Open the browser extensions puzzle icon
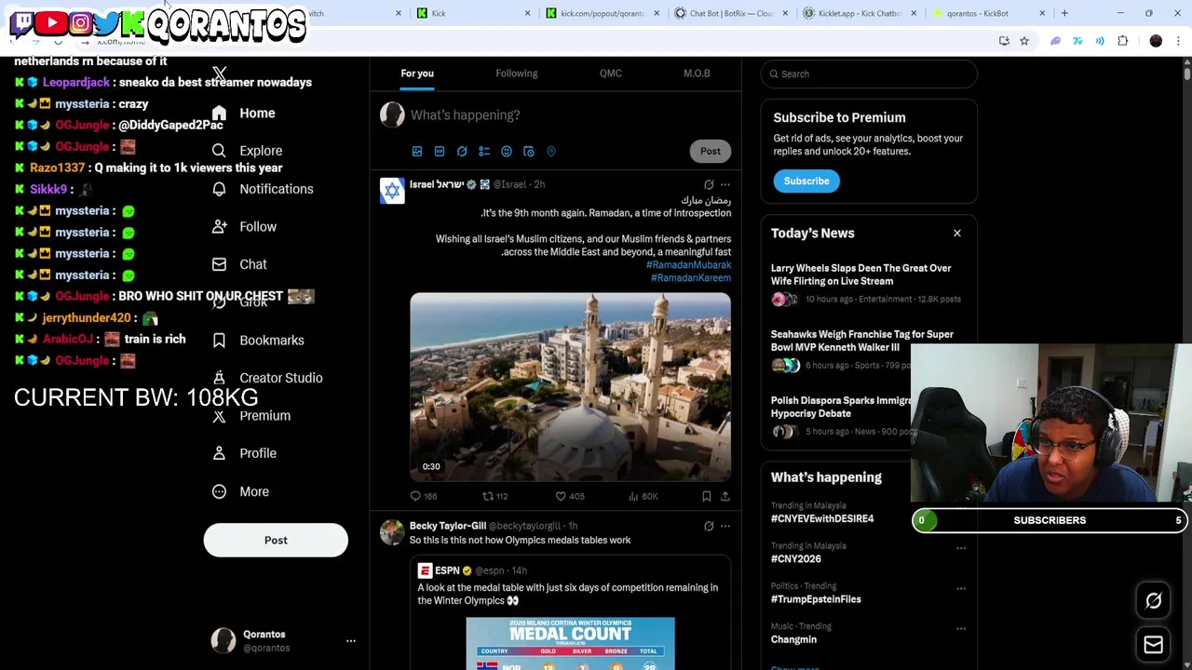 (x=1123, y=41)
